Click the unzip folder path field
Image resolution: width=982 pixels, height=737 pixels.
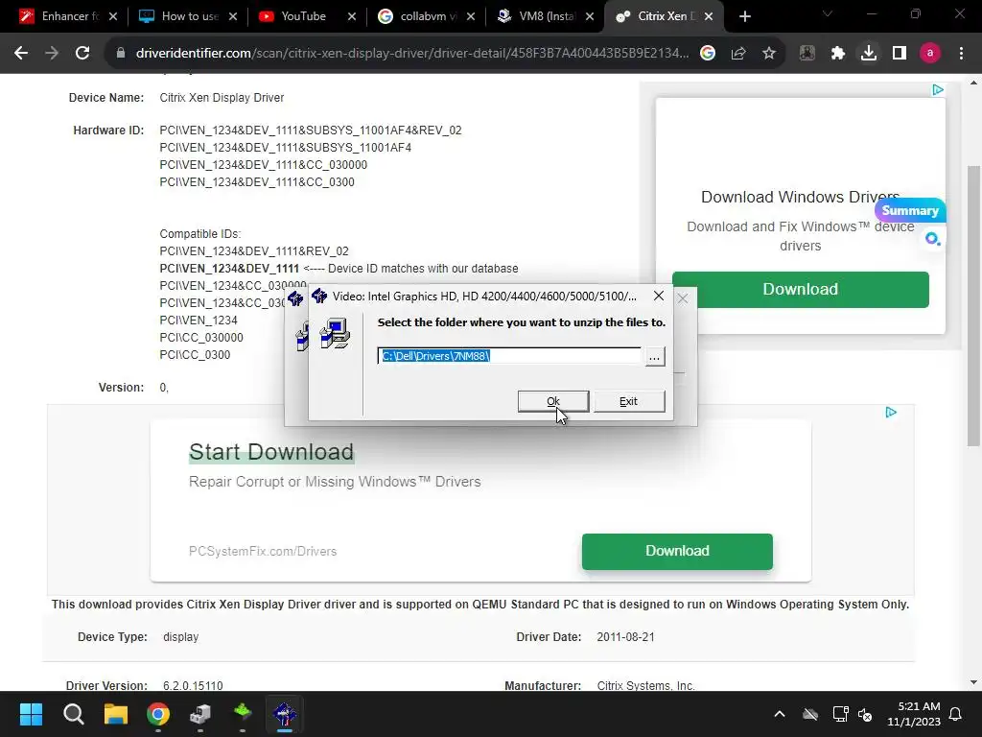(x=509, y=356)
